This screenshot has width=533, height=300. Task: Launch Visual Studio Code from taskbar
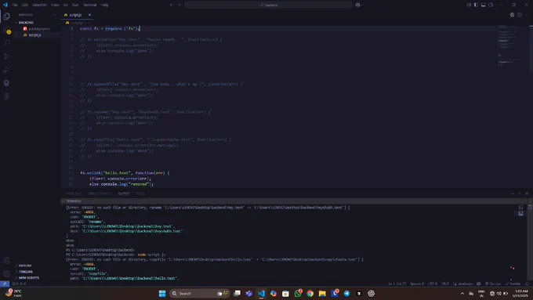click(261, 294)
